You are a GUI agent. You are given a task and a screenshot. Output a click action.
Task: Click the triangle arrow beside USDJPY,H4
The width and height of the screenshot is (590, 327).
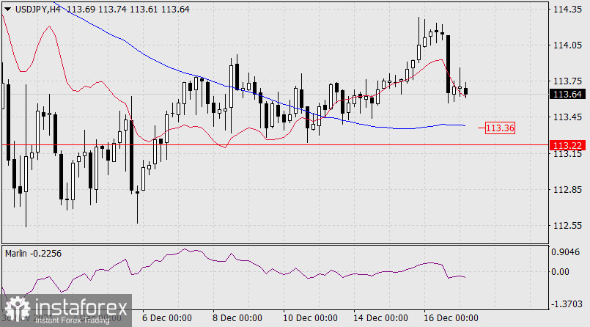[7, 7]
